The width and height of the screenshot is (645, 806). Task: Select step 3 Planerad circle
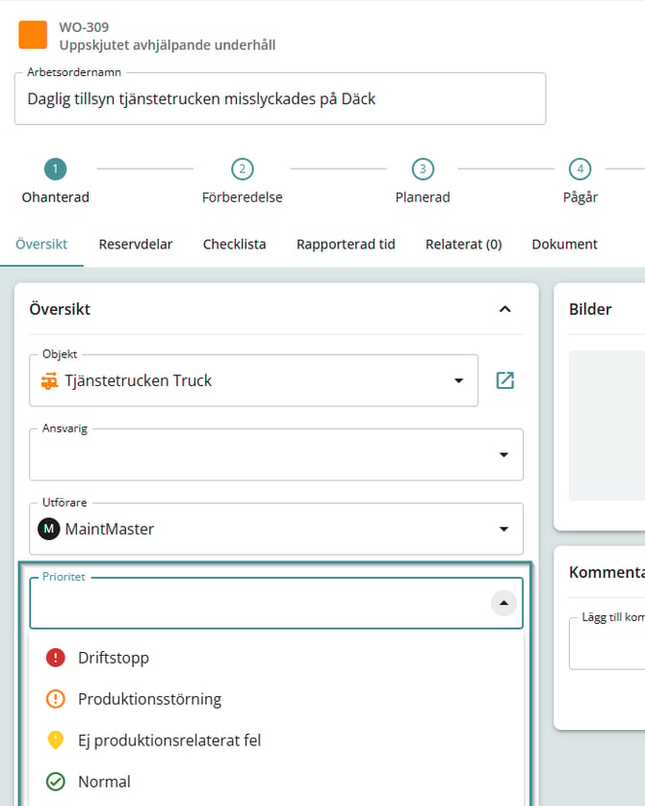pyautogui.click(x=423, y=169)
